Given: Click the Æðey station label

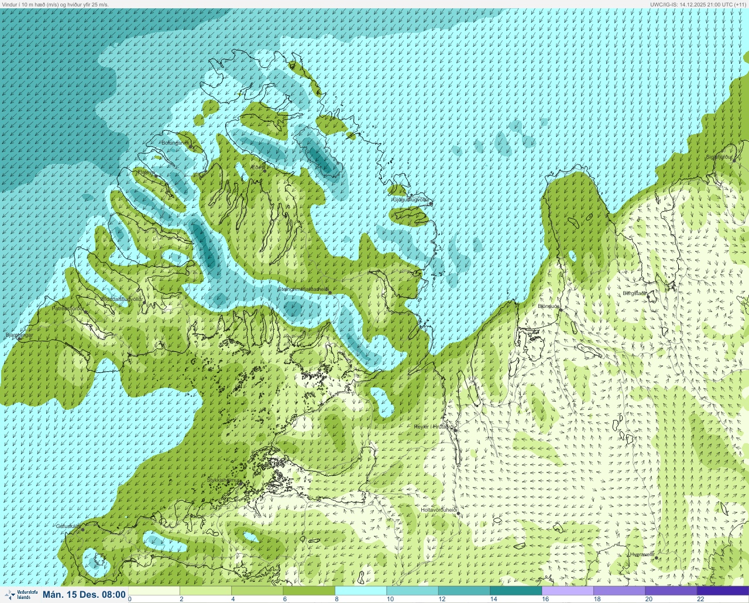Looking at the screenshot, I should (257, 167).
